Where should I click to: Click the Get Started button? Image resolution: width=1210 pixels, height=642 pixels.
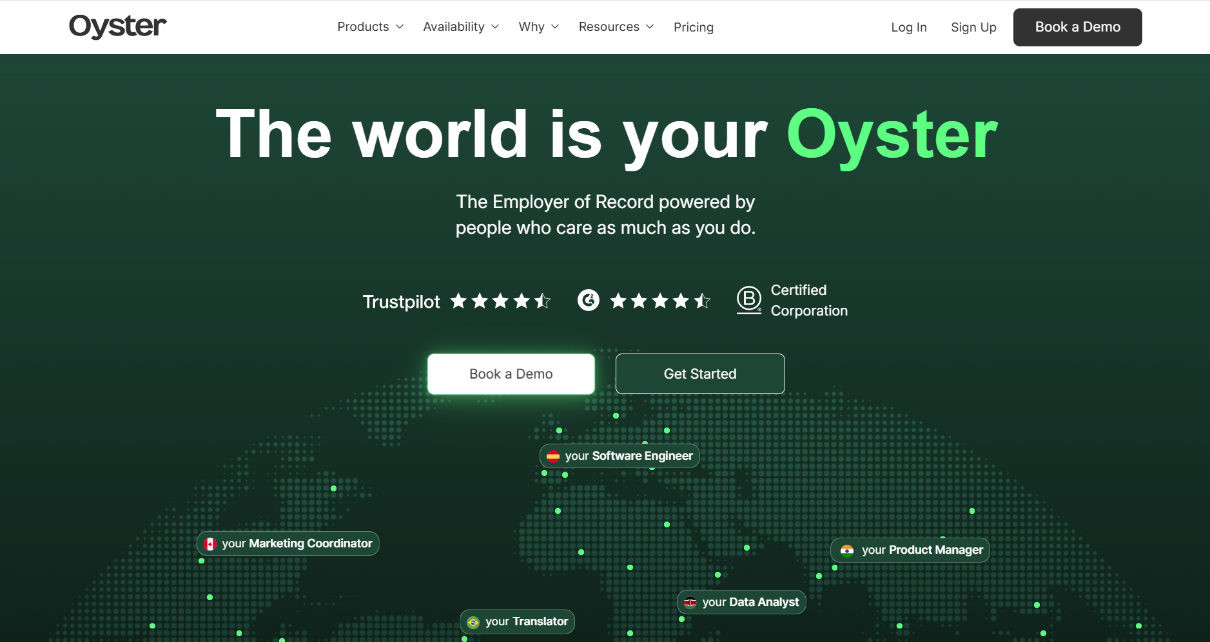[x=700, y=374]
